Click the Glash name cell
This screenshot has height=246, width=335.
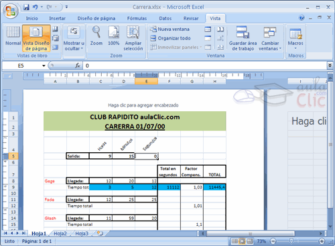[55, 218]
